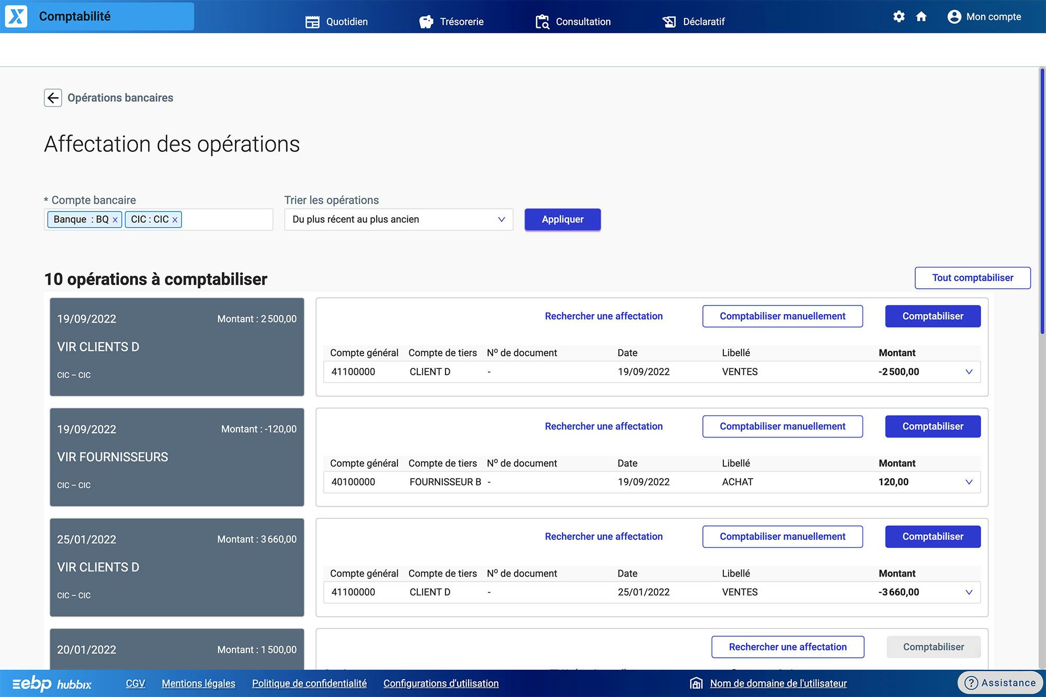Click Tout comptabiliser
The width and height of the screenshot is (1046, 697).
[x=972, y=277]
